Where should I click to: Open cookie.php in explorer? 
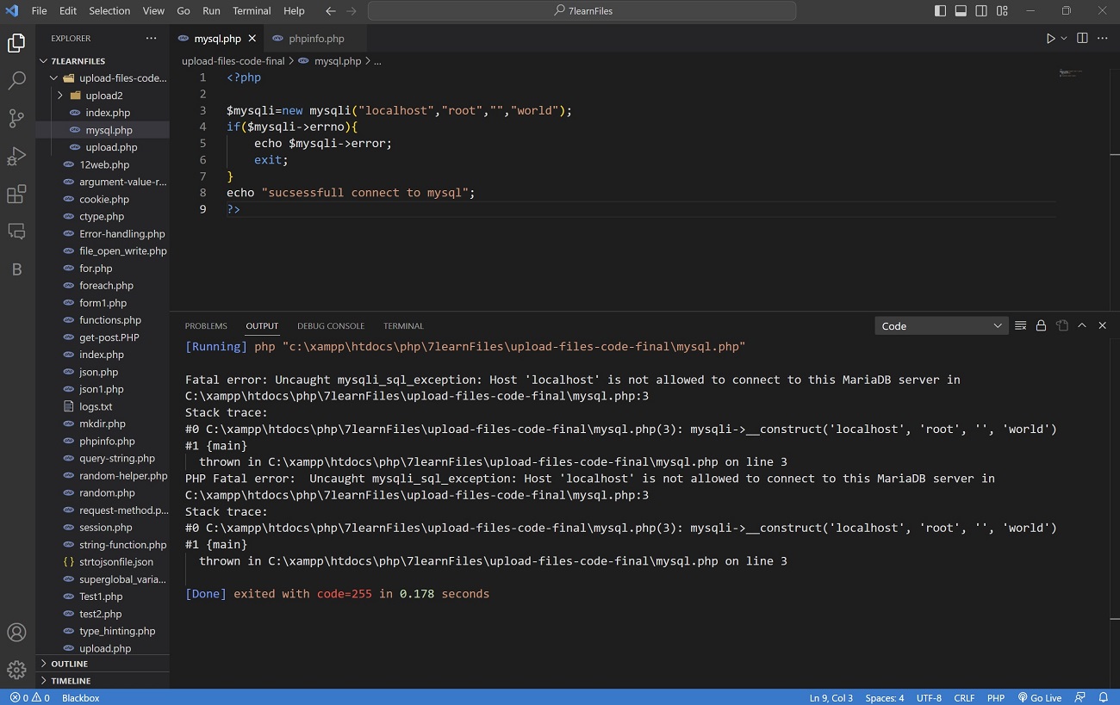coord(103,199)
